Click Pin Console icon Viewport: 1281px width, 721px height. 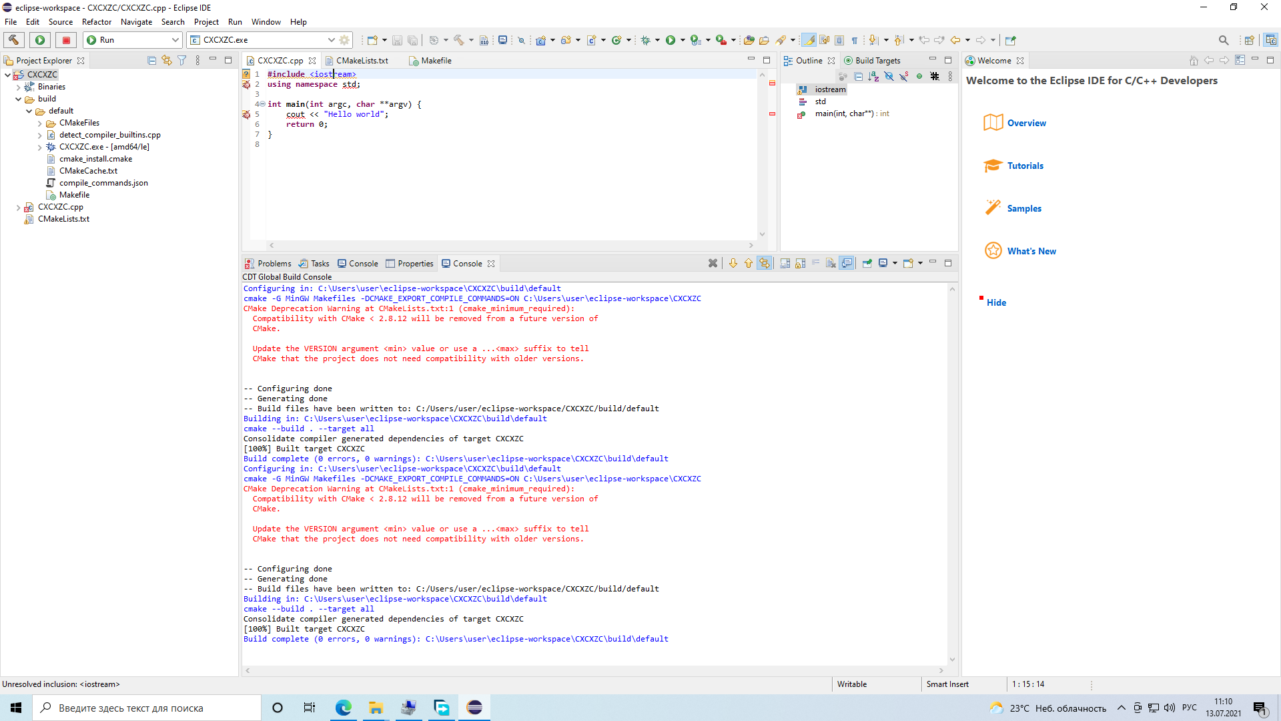(x=867, y=264)
